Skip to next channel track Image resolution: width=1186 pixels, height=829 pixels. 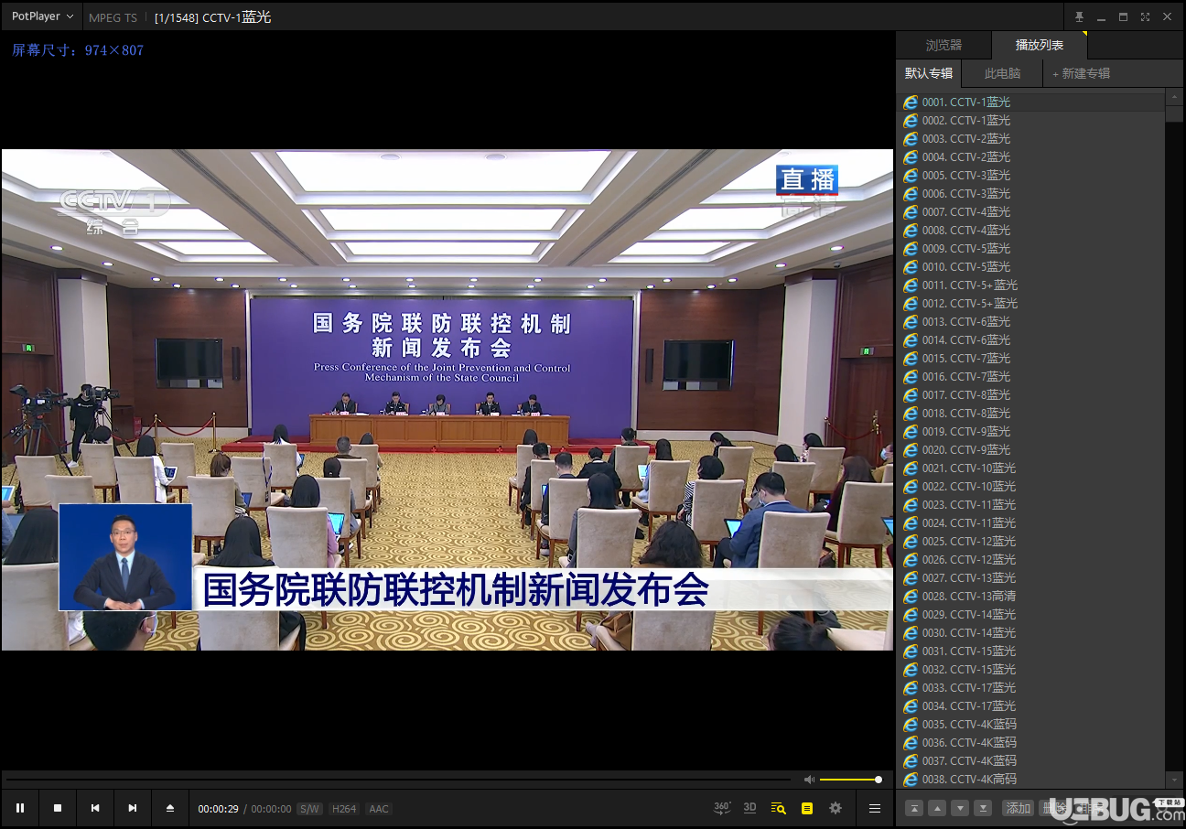132,808
